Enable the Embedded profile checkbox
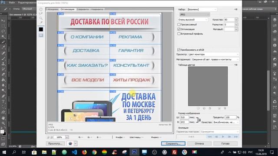 click(179, 34)
